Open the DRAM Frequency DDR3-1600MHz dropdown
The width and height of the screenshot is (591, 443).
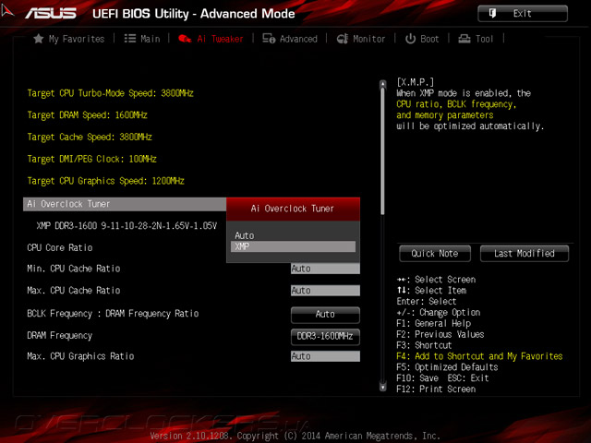325,336
